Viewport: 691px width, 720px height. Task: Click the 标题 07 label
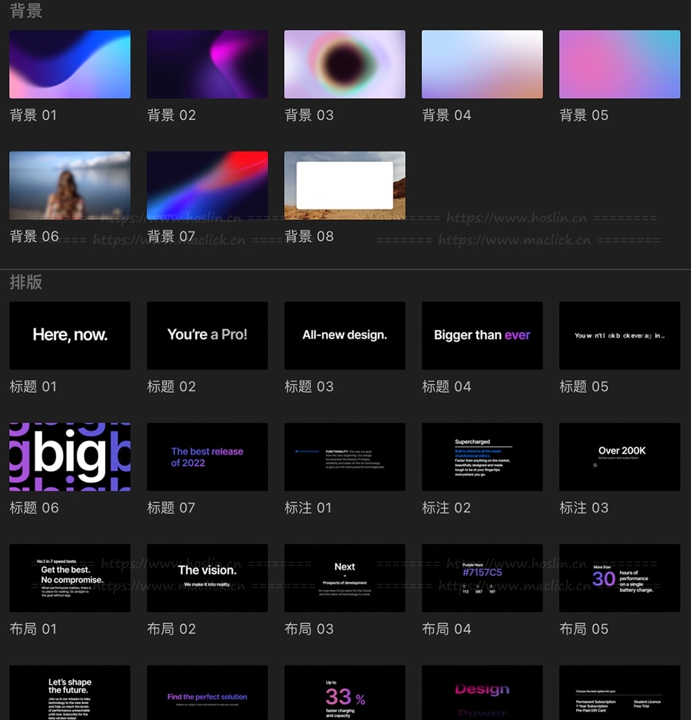click(171, 508)
